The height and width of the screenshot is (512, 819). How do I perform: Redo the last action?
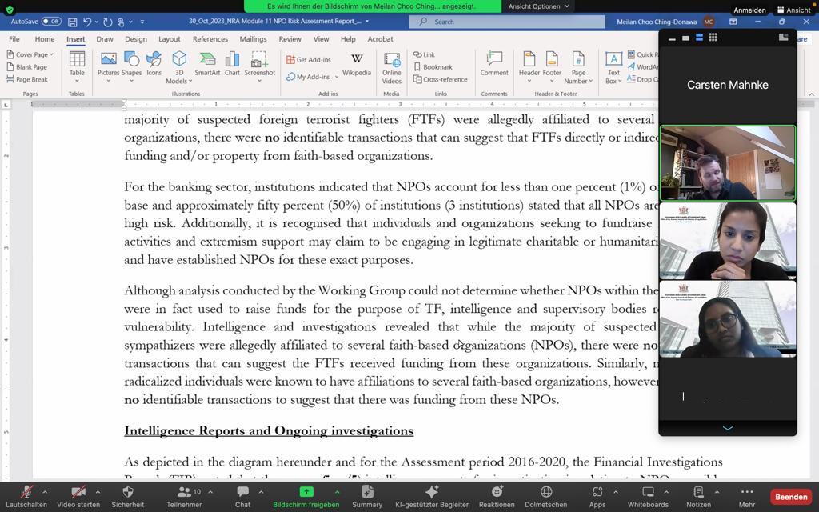[x=108, y=22]
